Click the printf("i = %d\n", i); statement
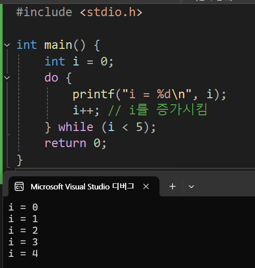 point(149,94)
